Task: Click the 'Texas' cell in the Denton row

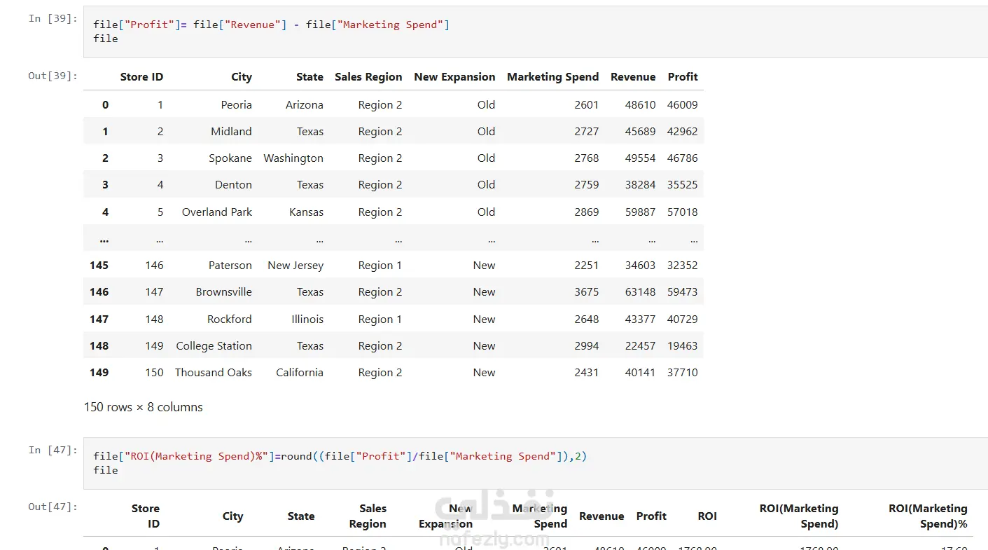Action: click(309, 185)
